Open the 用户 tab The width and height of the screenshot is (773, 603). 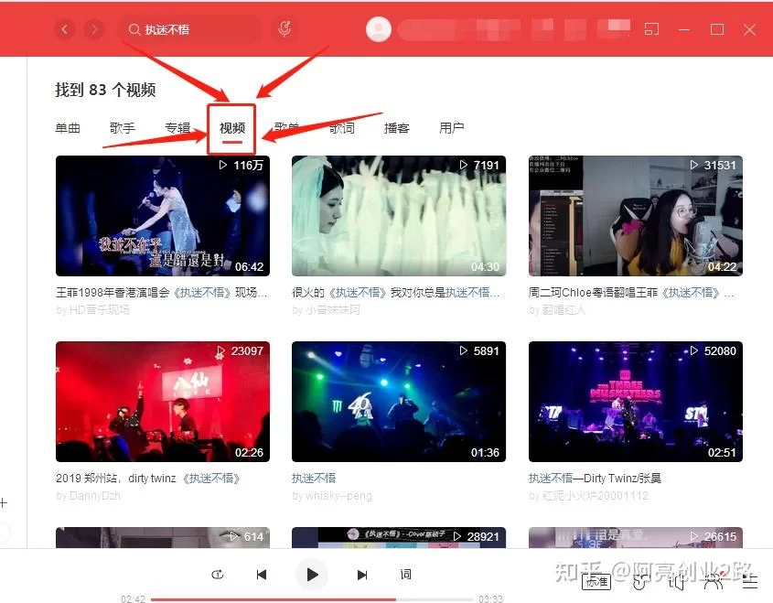tap(452, 128)
